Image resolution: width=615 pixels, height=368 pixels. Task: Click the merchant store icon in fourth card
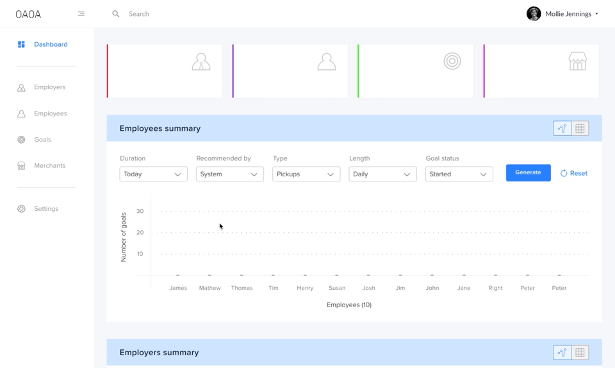tap(577, 62)
